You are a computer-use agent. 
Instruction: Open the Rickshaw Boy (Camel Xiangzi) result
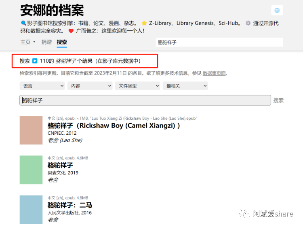coord(114,125)
